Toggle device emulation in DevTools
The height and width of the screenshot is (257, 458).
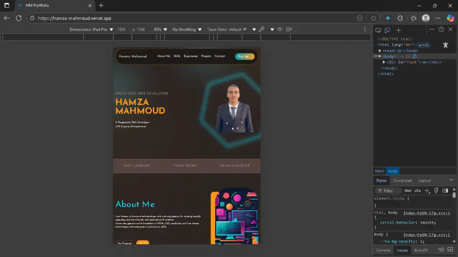pyautogui.click(x=387, y=30)
